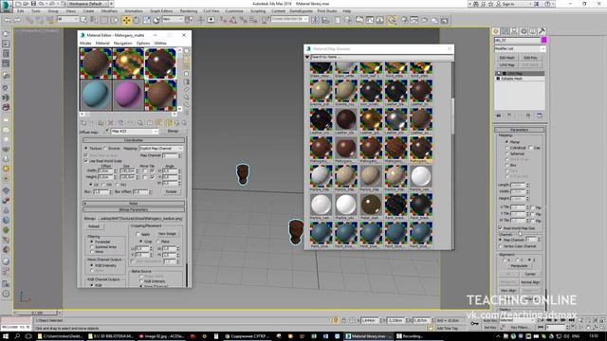Click the Edit Poly modifier button

(530, 58)
